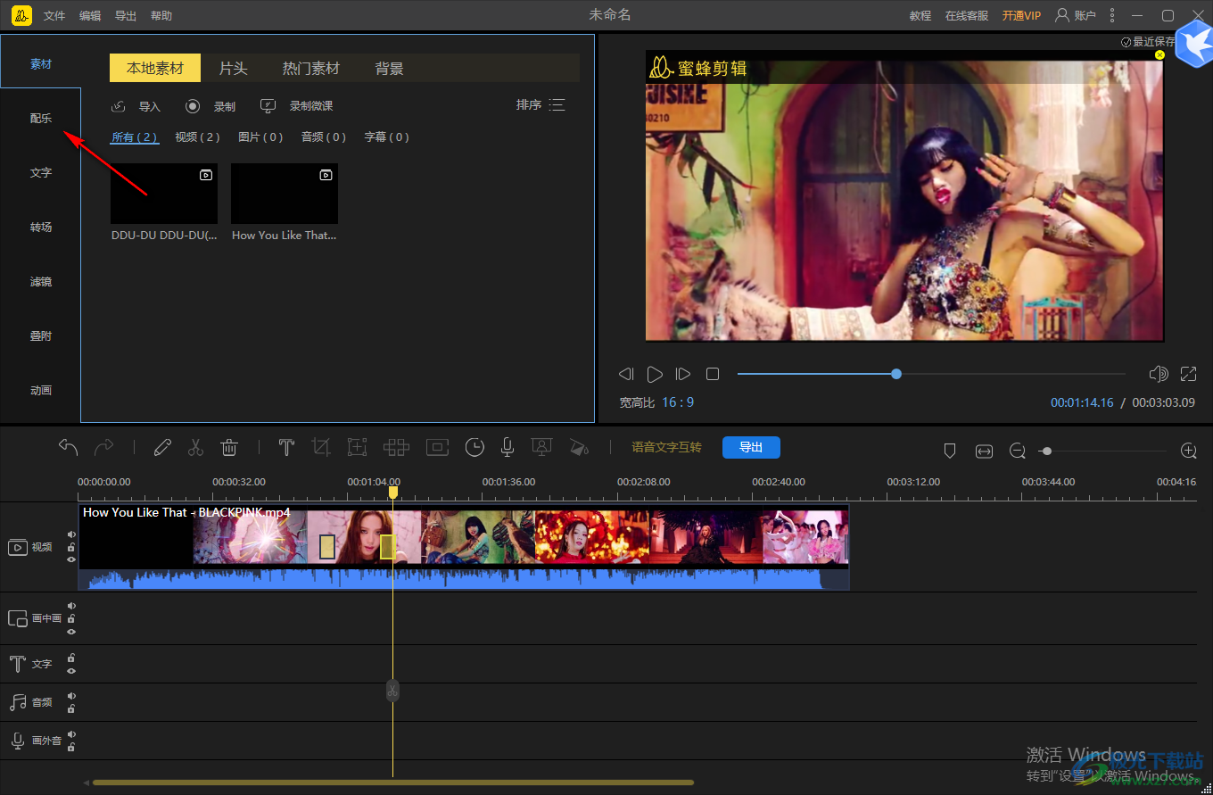Screen dimensions: 1213x795
Task: Click the freeze frame icon
Action: 437,447
